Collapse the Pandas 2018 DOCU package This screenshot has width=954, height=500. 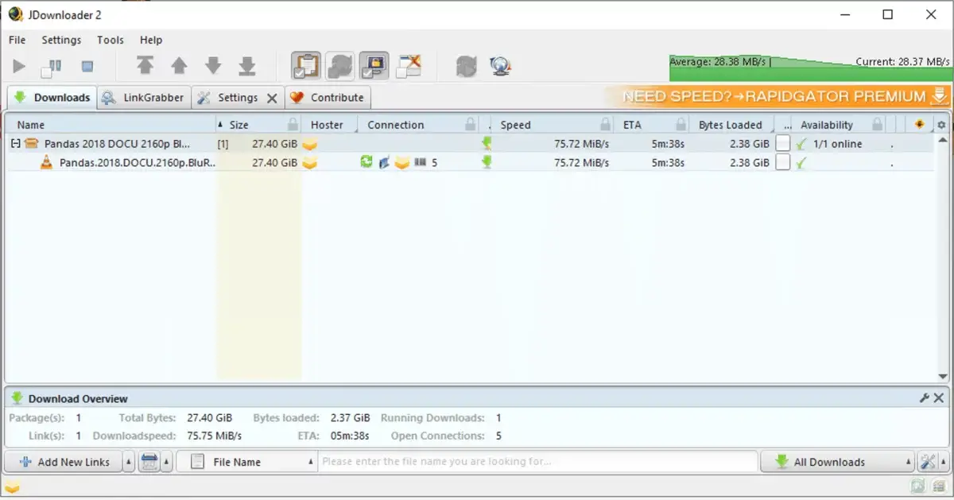pos(15,144)
